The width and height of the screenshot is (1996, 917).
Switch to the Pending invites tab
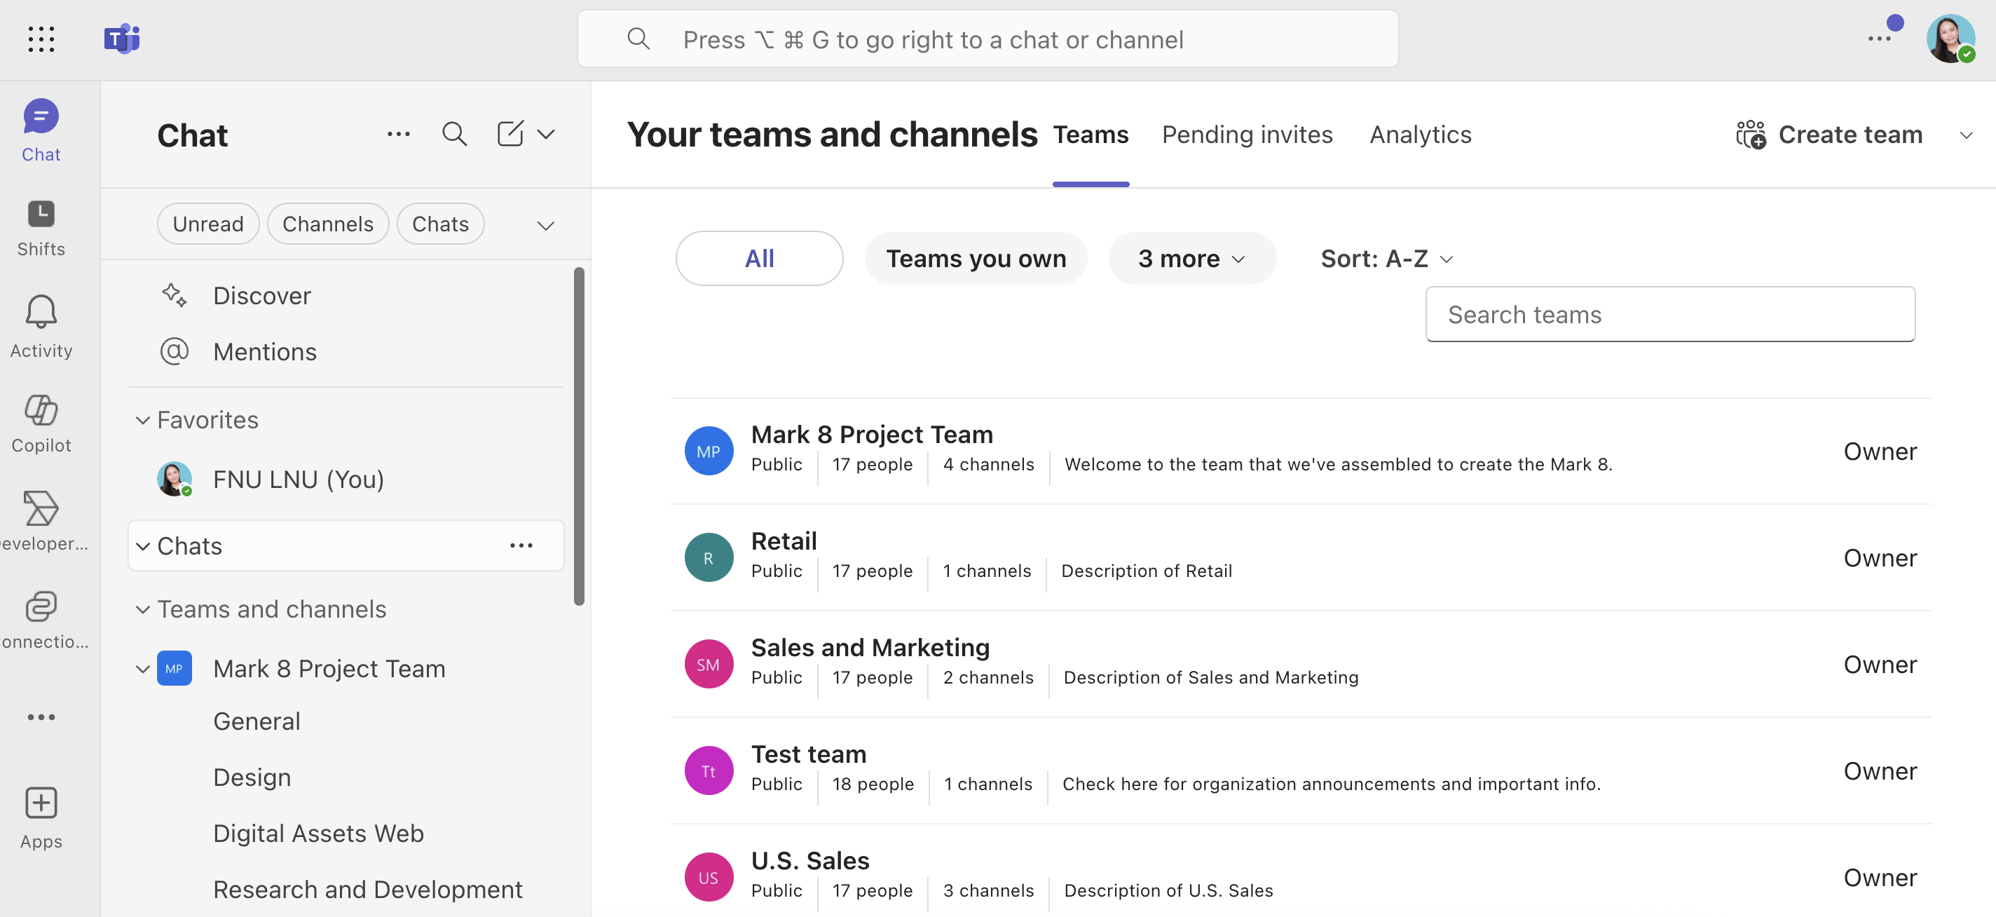pos(1247,134)
